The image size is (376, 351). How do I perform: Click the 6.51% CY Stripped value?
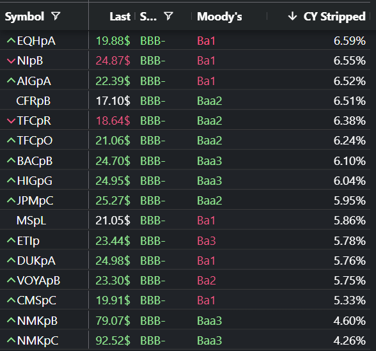pyautogui.click(x=350, y=101)
